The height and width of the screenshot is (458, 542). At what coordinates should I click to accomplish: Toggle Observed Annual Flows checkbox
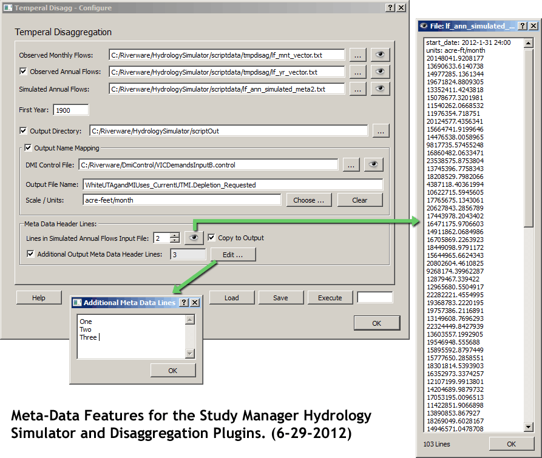tap(23, 71)
